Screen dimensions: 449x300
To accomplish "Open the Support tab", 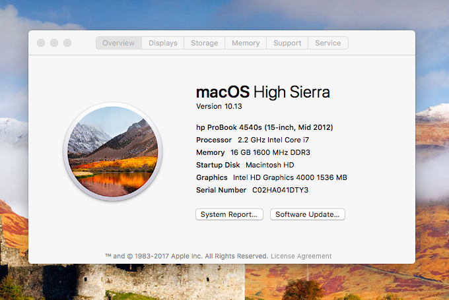I will click(x=287, y=43).
